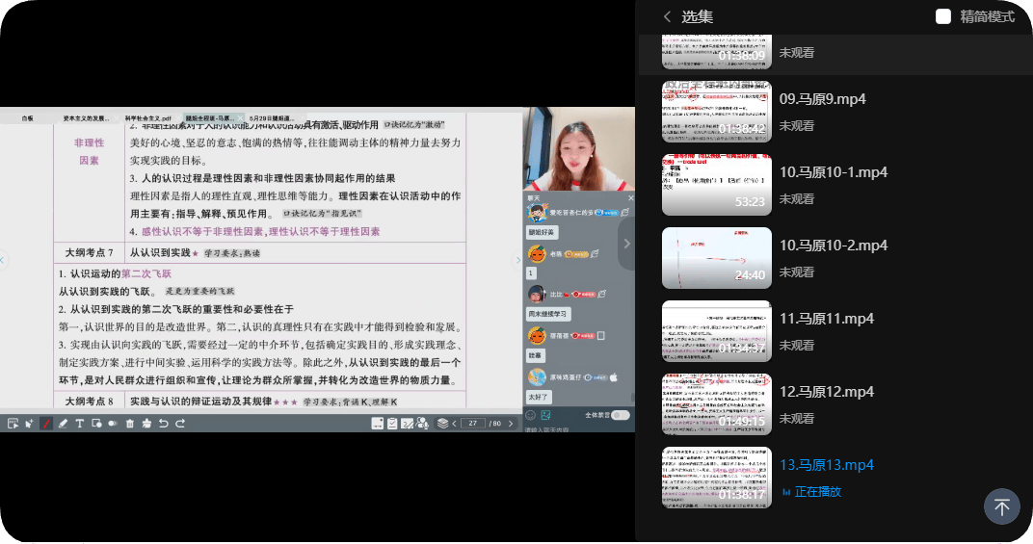The image size is (1033, 544).
Task: Click the 非理性因素 label cell
Action: click(x=89, y=151)
